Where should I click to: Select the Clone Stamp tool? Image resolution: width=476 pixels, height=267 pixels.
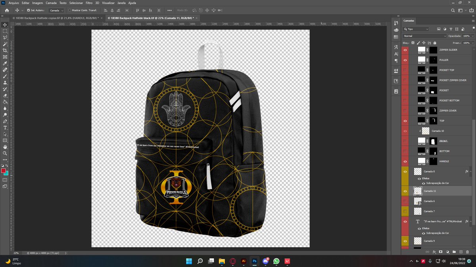[5, 83]
